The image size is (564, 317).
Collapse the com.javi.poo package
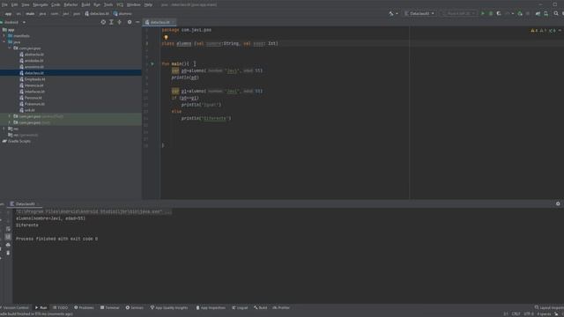tap(10, 48)
